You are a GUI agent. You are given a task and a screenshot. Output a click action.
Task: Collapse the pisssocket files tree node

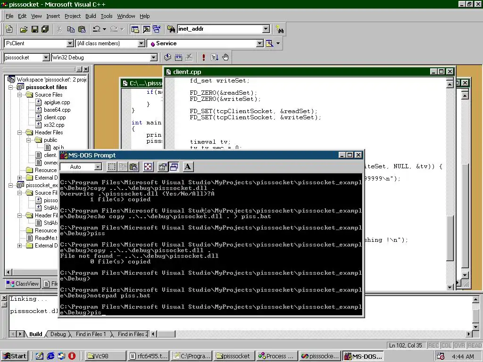[x=11, y=87]
